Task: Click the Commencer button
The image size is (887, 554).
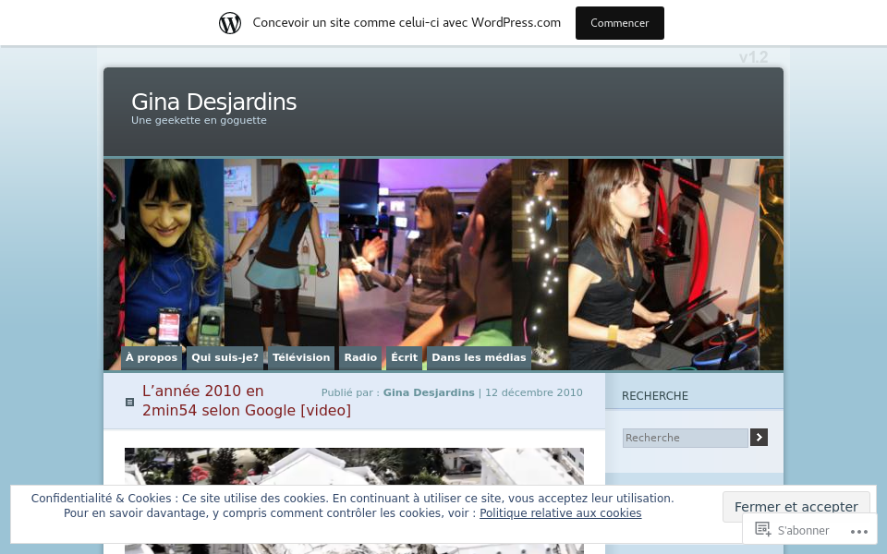Action: pyautogui.click(x=619, y=23)
